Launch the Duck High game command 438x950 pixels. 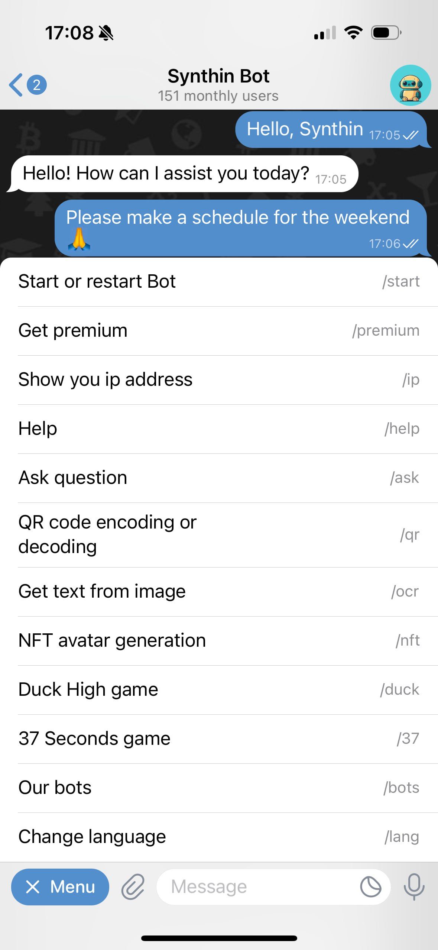[219, 690]
